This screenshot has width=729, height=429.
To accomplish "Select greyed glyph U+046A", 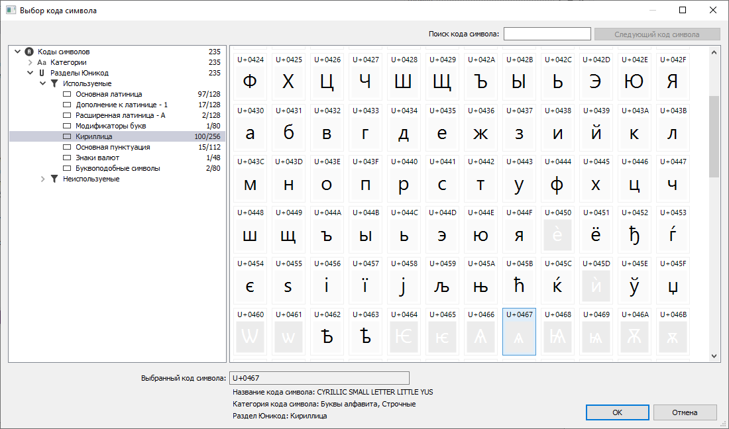I will [634, 332].
